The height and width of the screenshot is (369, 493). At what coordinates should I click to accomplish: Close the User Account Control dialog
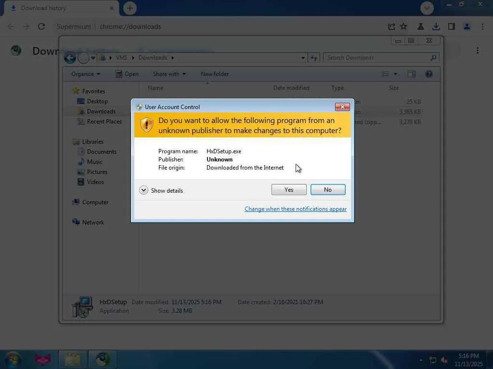[342, 107]
